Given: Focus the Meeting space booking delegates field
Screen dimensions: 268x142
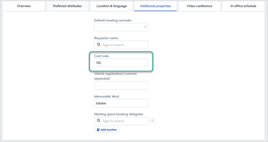Looking at the screenshot, I should point(124,121).
